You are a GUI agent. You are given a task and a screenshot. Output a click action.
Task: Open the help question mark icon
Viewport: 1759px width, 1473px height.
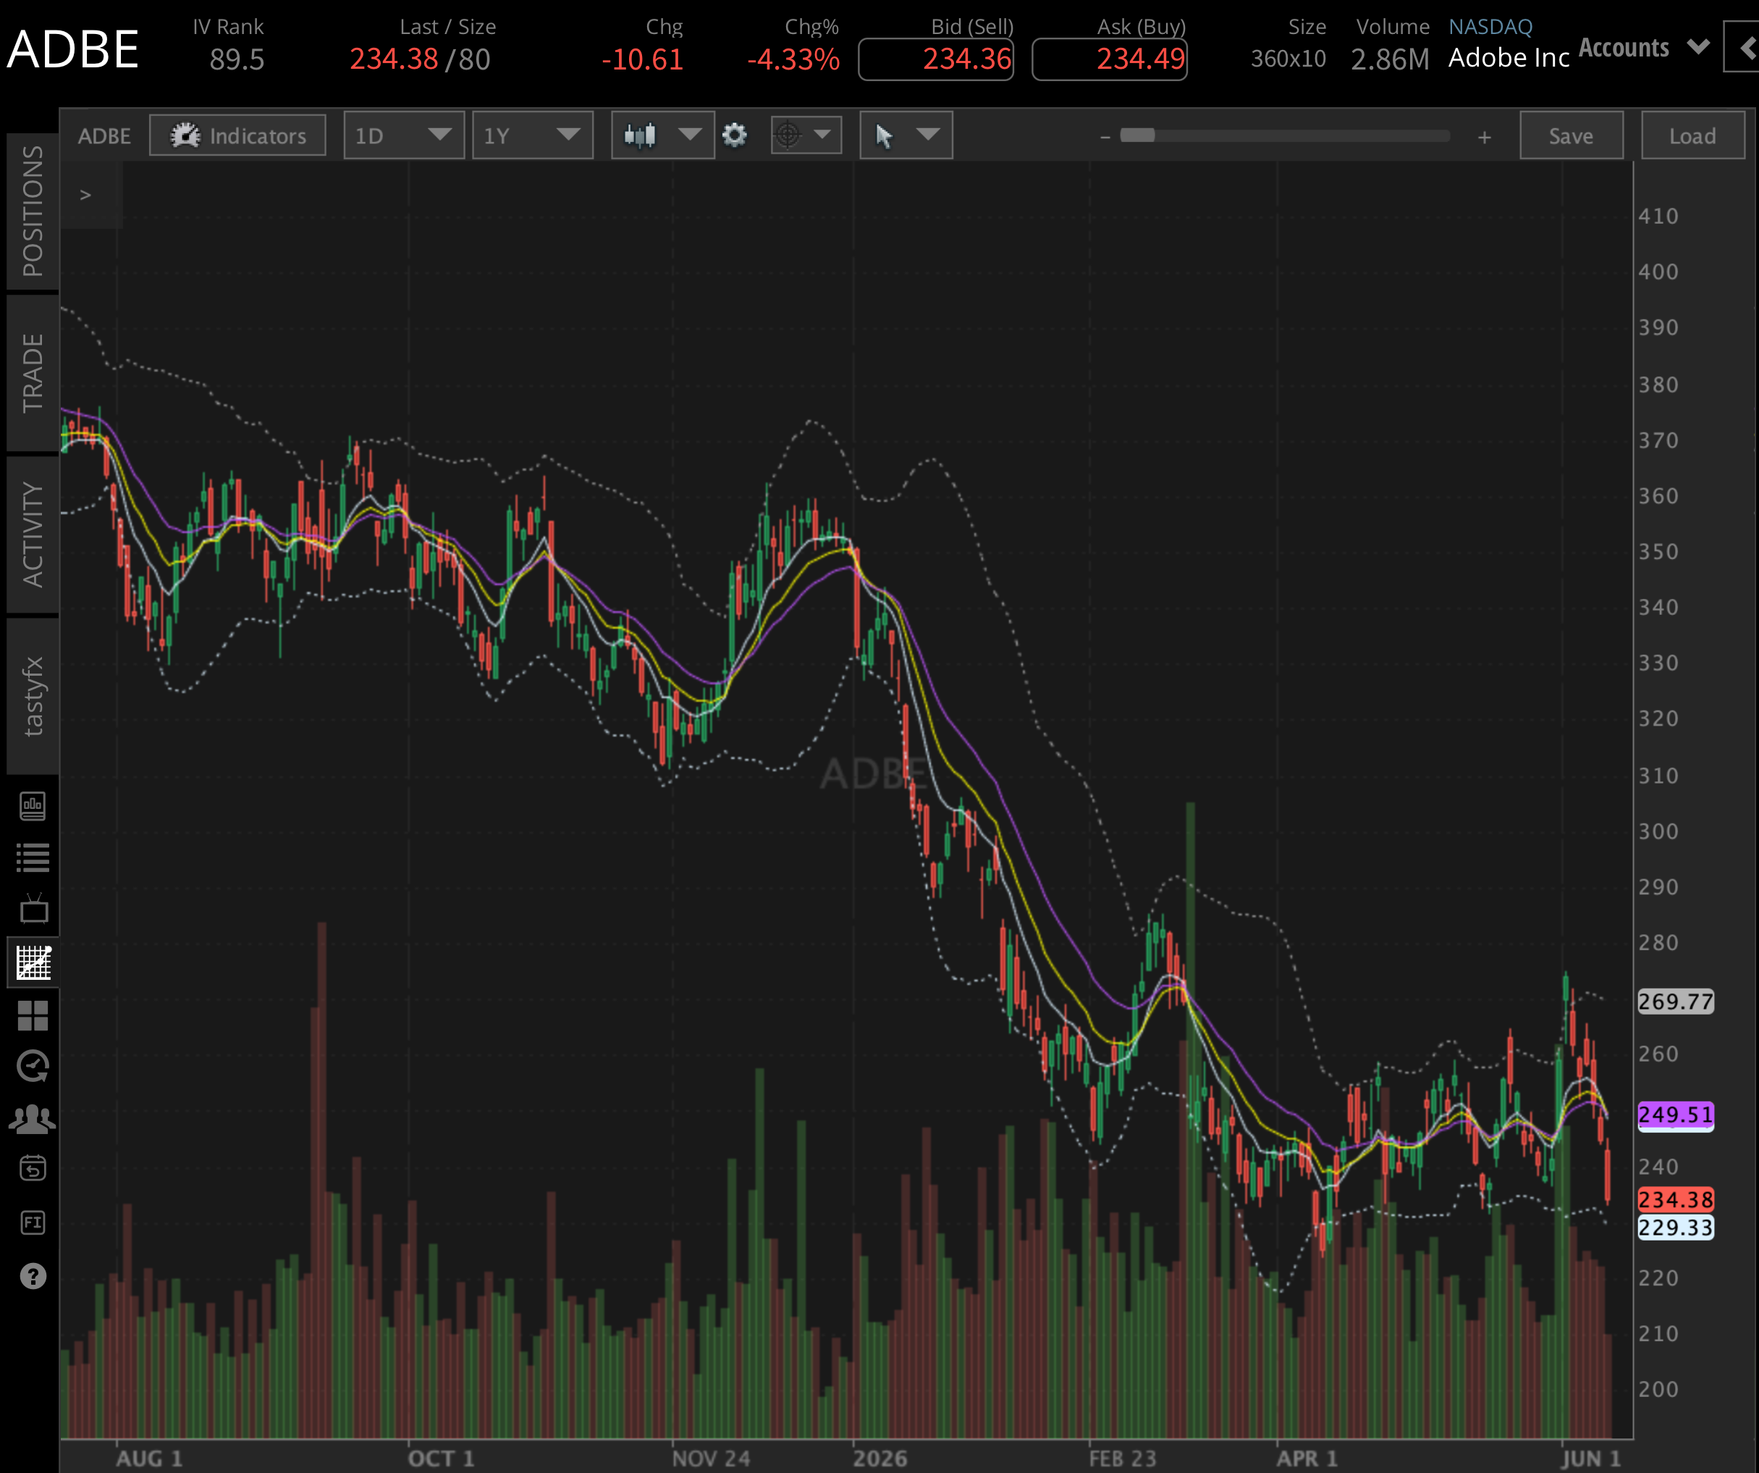click(x=33, y=1276)
